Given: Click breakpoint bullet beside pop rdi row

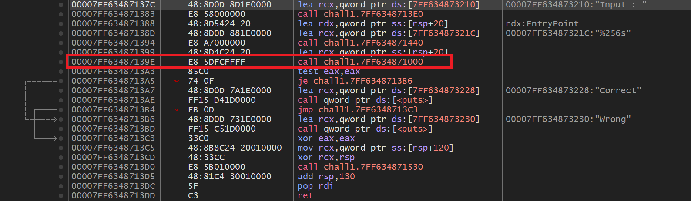Looking at the screenshot, I should tap(61, 186).
